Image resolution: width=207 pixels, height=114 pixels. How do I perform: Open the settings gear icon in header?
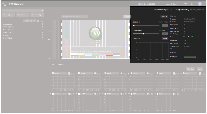pos(192,4)
